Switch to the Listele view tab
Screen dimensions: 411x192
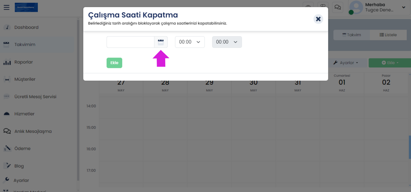click(x=388, y=35)
